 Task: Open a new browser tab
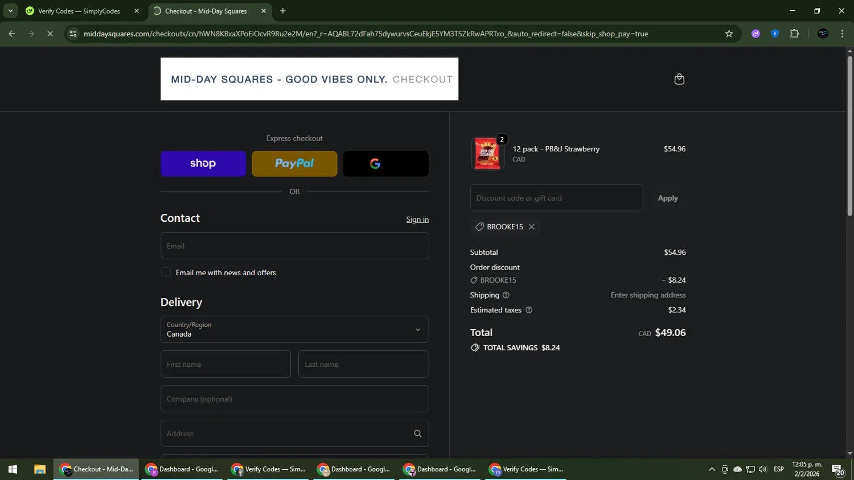pos(282,11)
